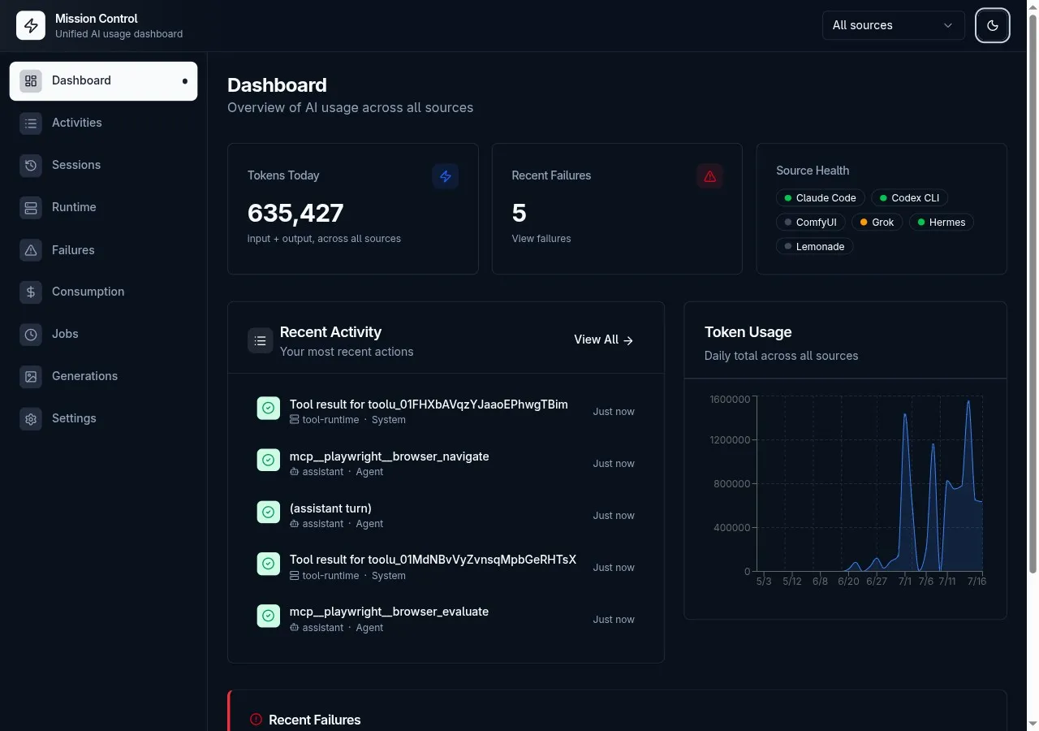Click check icon for toolu_01MdNBvVyZvnsqMpbGeRHTsX result

[269, 564]
